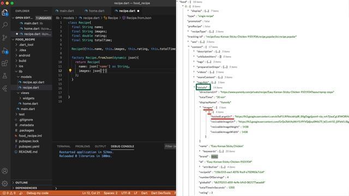Open Dart DevTools from the status bar
Screen dimensions: 349x196
161,193
